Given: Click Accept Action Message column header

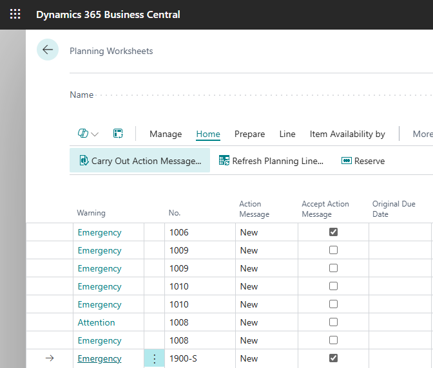Looking at the screenshot, I should (325, 209).
